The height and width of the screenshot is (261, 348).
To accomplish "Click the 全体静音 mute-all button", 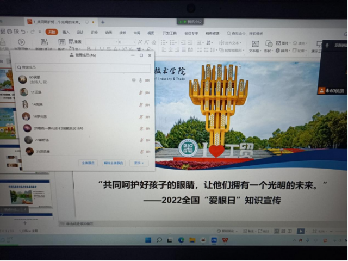I will click(88, 163).
